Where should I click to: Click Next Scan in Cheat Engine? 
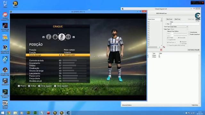(x=177, y=19)
